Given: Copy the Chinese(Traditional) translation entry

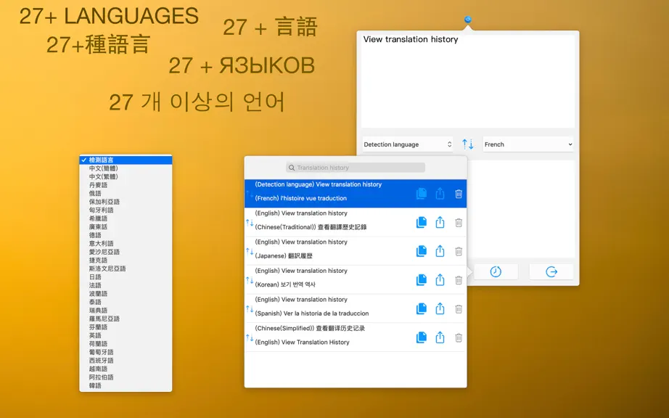Looking at the screenshot, I should [422, 222].
